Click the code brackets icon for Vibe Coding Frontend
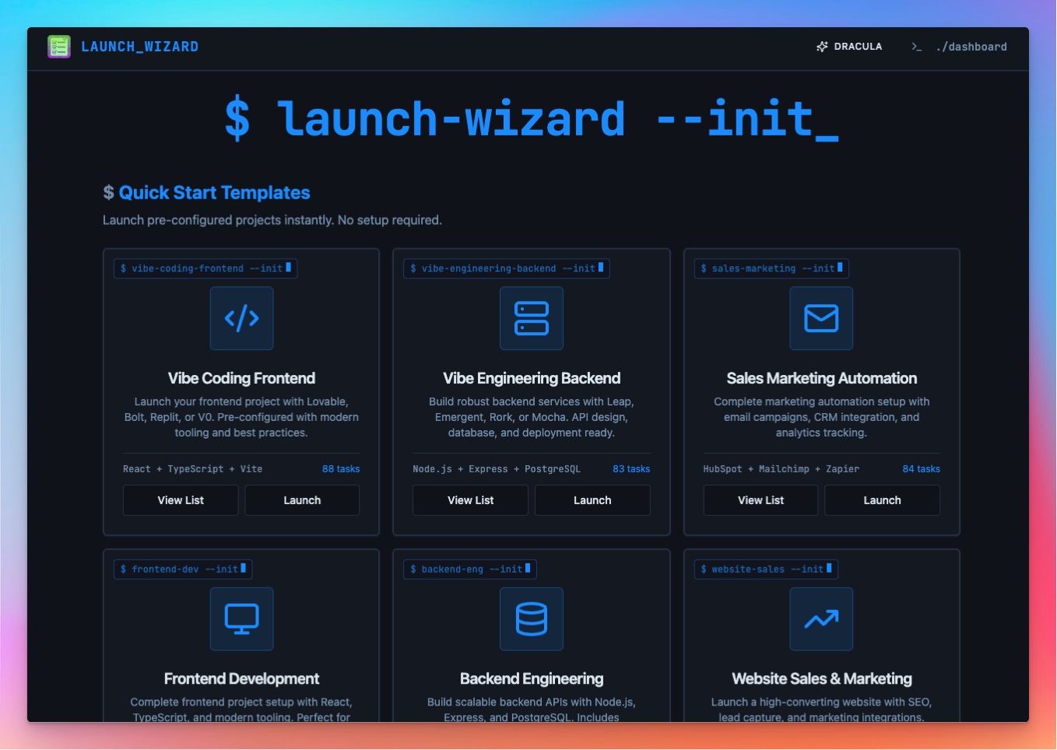The height and width of the screenshot is (750, 1057). 241,318
